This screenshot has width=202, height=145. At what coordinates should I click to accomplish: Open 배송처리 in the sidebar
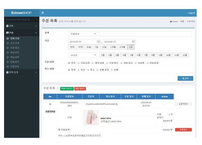pos(14,52)
